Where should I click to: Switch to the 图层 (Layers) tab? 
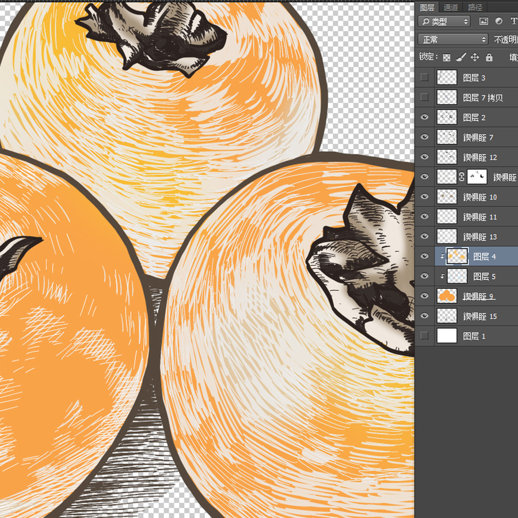[x=426, y=7]
